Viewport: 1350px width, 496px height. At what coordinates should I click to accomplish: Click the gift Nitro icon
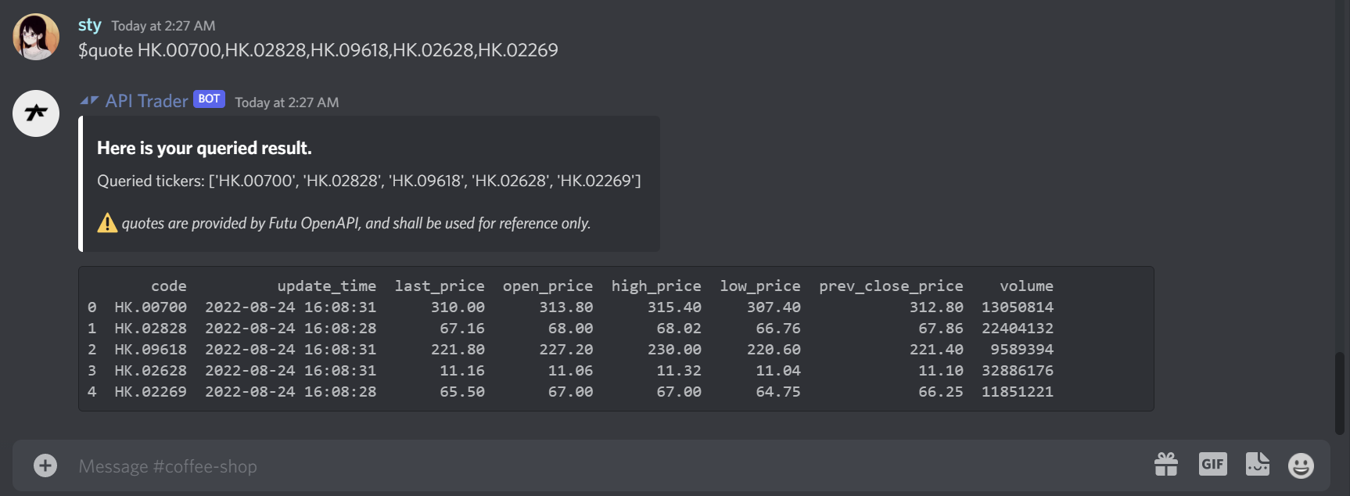pos(1166,464)
